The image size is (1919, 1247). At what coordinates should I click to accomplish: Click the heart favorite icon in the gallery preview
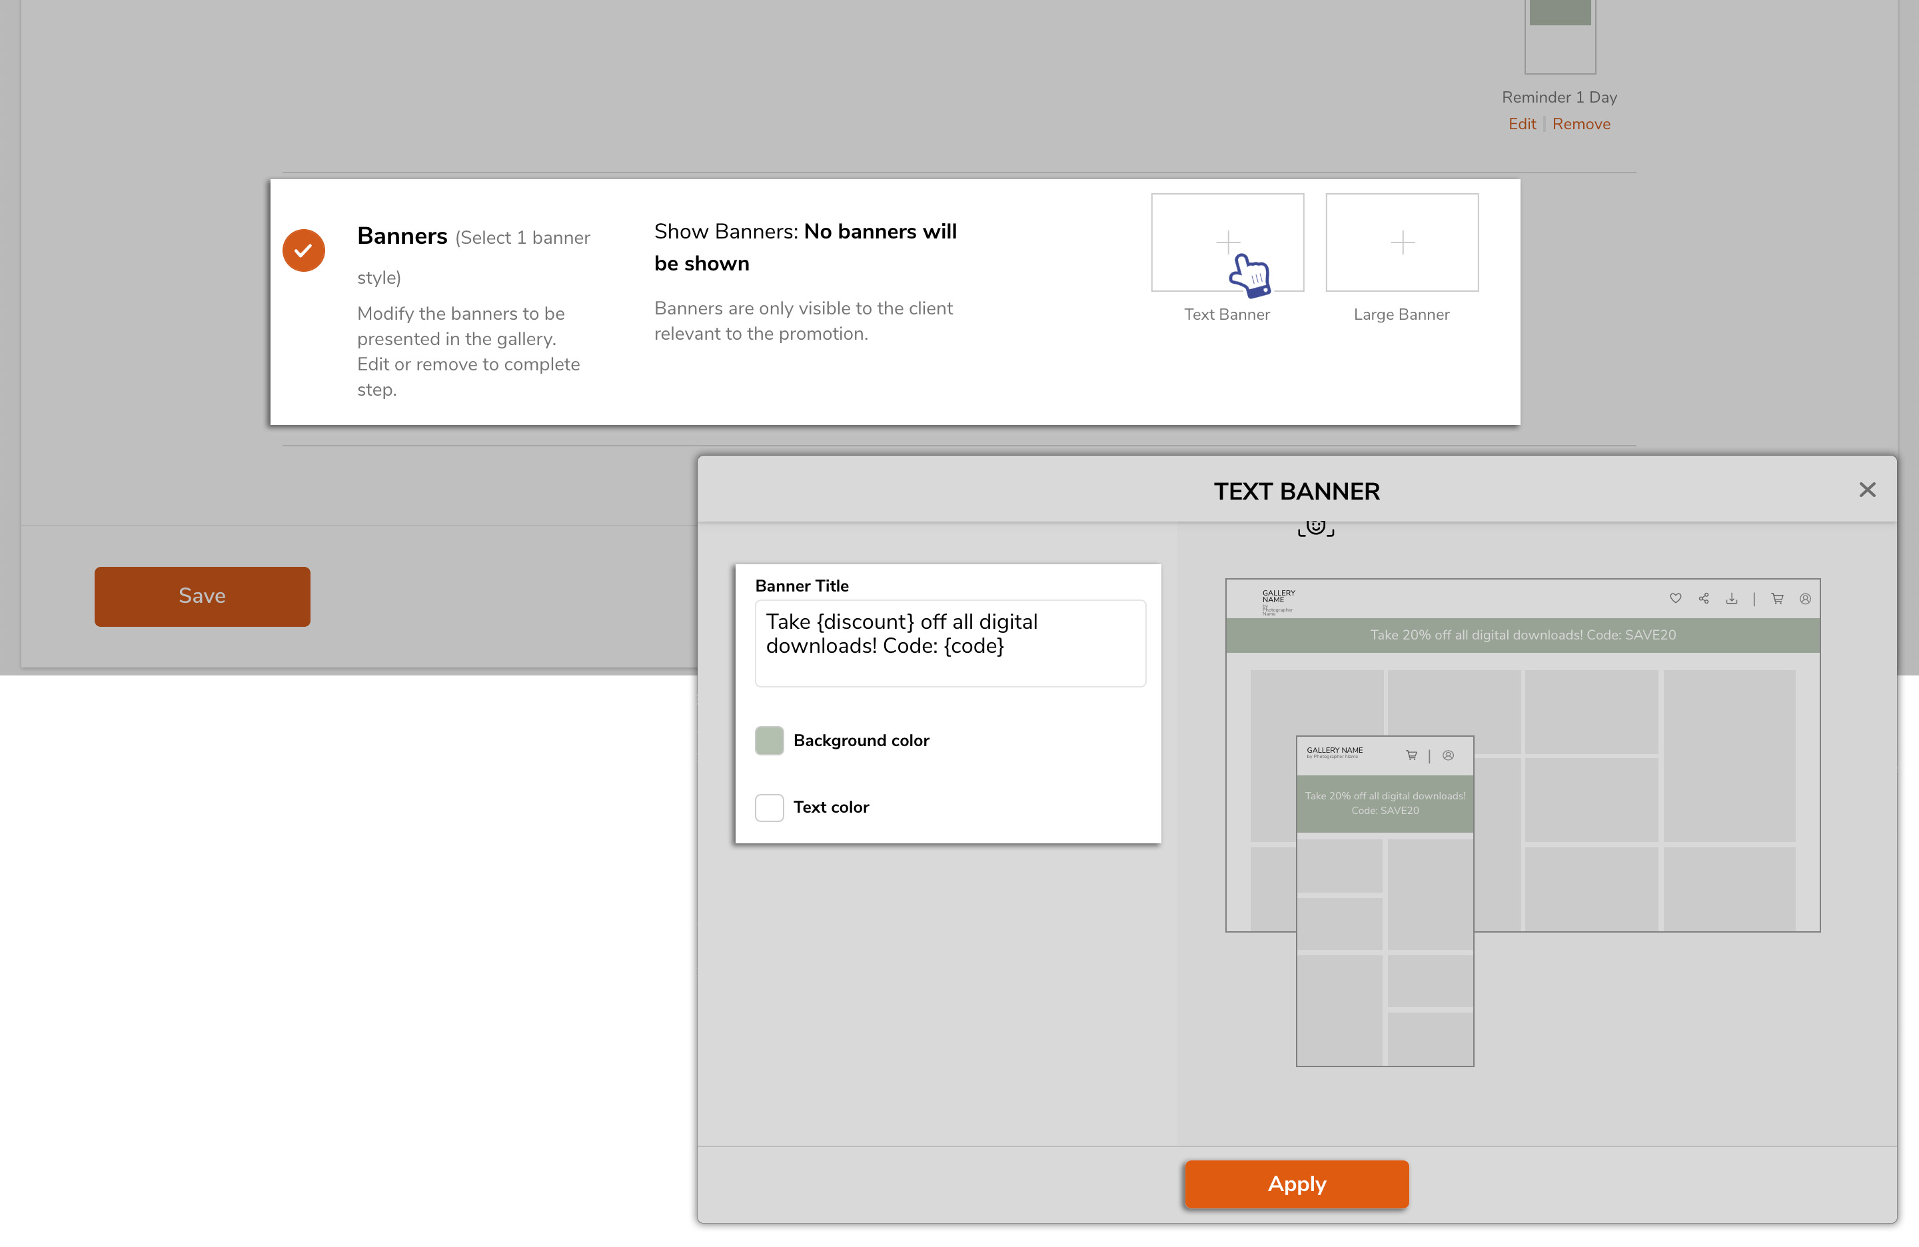click(x=1674, y=598)
